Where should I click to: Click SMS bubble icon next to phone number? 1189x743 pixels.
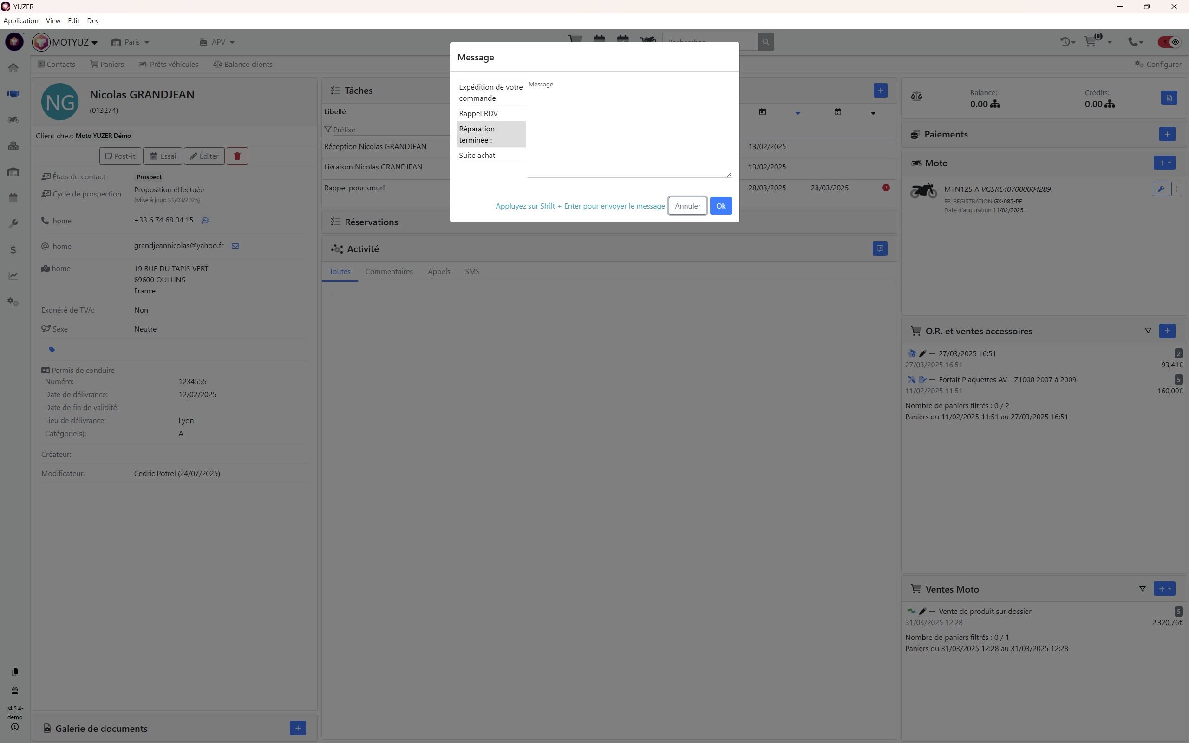[205, 221]
